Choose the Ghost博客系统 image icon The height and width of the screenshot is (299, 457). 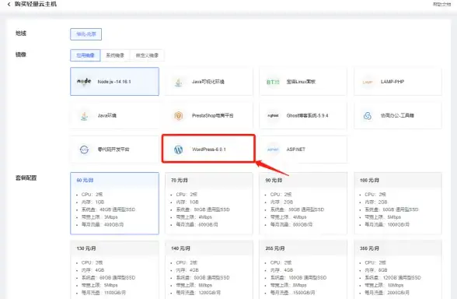(x=273, y=115)
